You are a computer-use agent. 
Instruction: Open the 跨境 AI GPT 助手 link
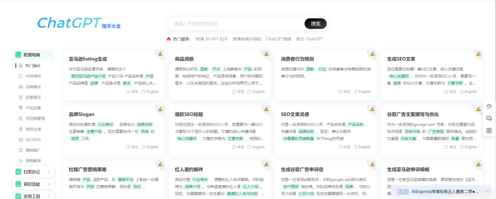point(212,39)
